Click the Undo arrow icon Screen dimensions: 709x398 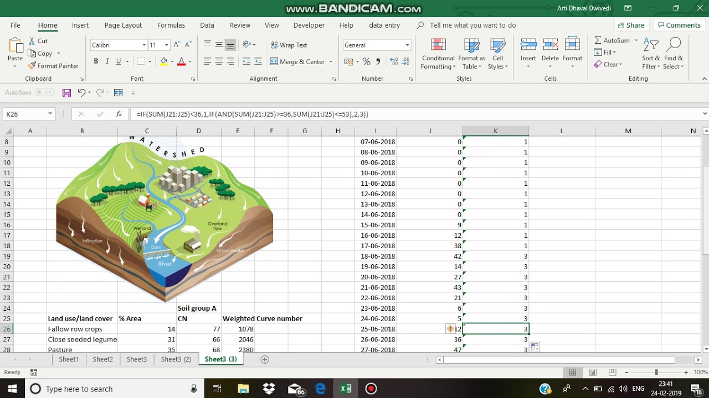click(81, 93)
